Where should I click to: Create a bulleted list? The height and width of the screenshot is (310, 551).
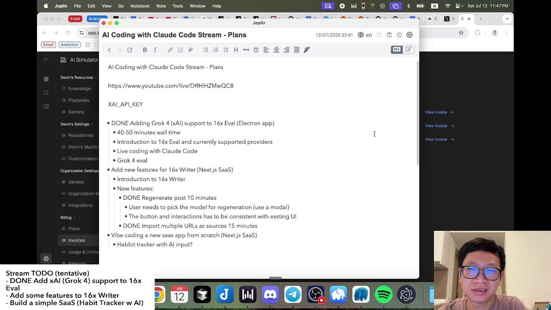pyautogui.click(x=206, y=50)
